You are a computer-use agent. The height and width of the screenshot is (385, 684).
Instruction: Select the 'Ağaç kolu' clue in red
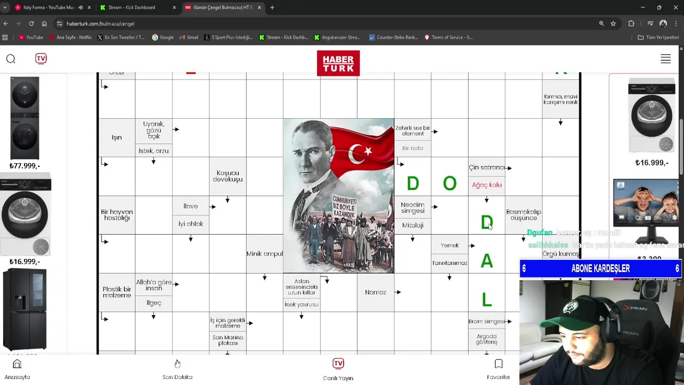click(486, 185)
